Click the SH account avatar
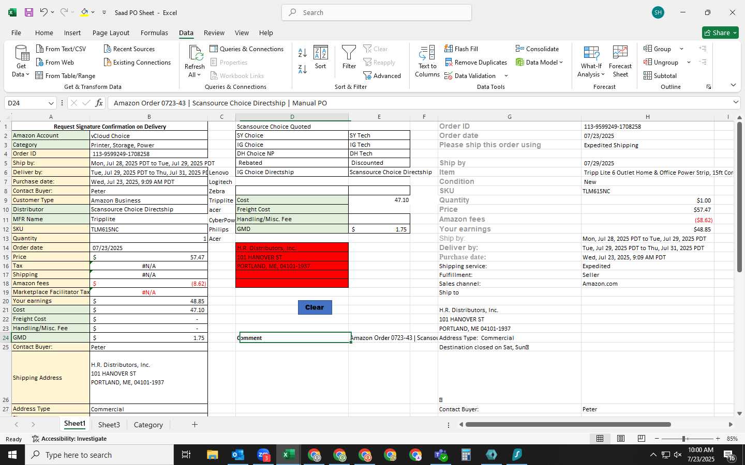745x465 pixels. [658, 12]
